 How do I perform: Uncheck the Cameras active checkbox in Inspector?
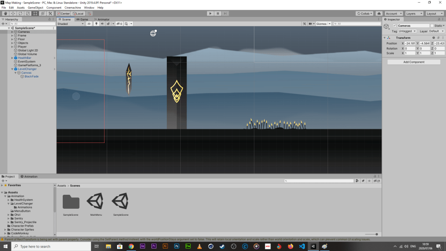pos(395,26)
